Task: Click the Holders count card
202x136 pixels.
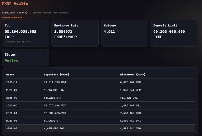Action: (124, 33)
